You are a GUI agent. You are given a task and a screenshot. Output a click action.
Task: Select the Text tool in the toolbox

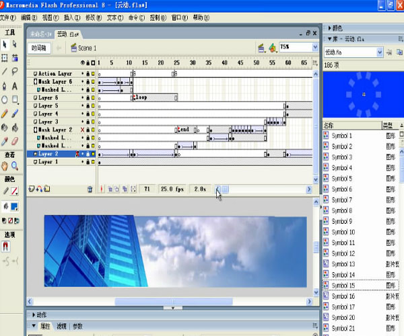(15, 86)
